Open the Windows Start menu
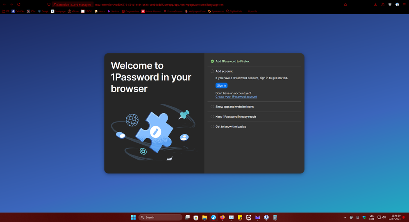The height and width of the screenshot is (222, 409). coord(133,217)
